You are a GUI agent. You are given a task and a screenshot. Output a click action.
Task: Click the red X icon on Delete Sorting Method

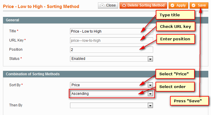124,5
